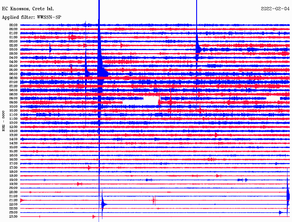Select the 18:30 time label
Viewport: 292px width, 222px height.
click(13, 176)
